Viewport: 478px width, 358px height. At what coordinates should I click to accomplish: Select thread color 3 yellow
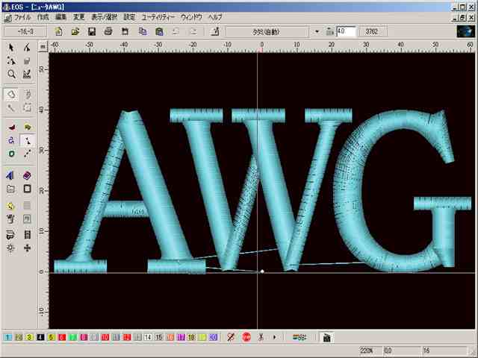click(29, 337)
